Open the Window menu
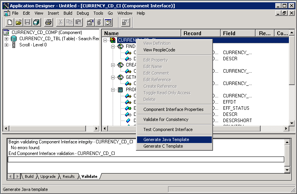This screenshot has width=297, height=194. [x=125, y=13]
